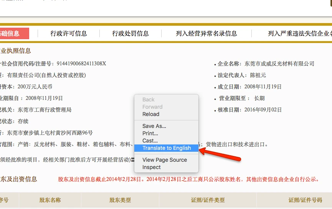The width and height of the screenshot is (332, 209).
Task: Choose Translate to English in context menu
Action: 167,148
